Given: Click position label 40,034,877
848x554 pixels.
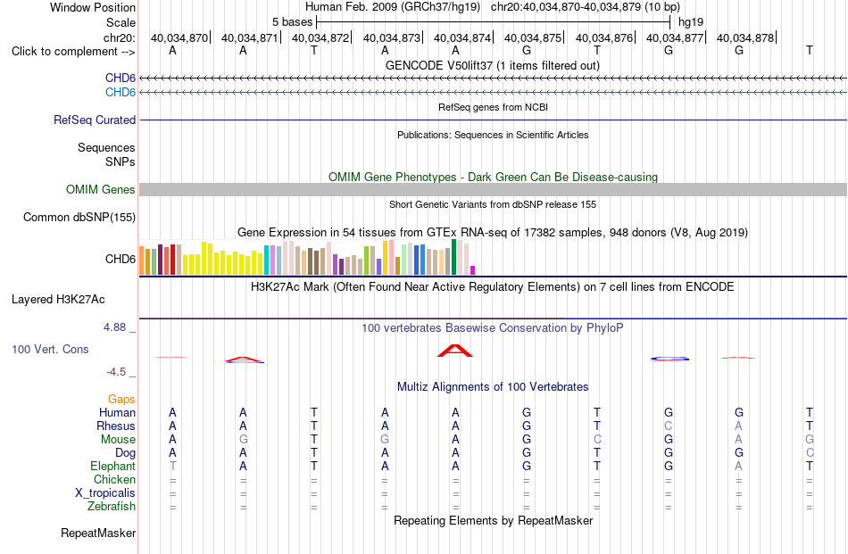Looking at the screenshot, I should click(x=675, y=37).
